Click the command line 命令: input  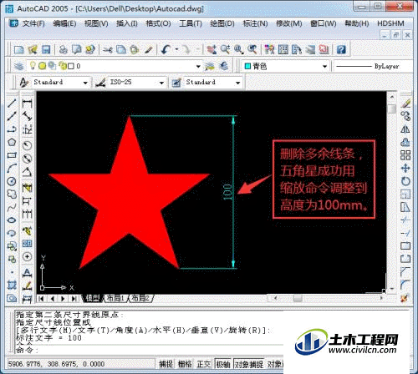(149, 350)
